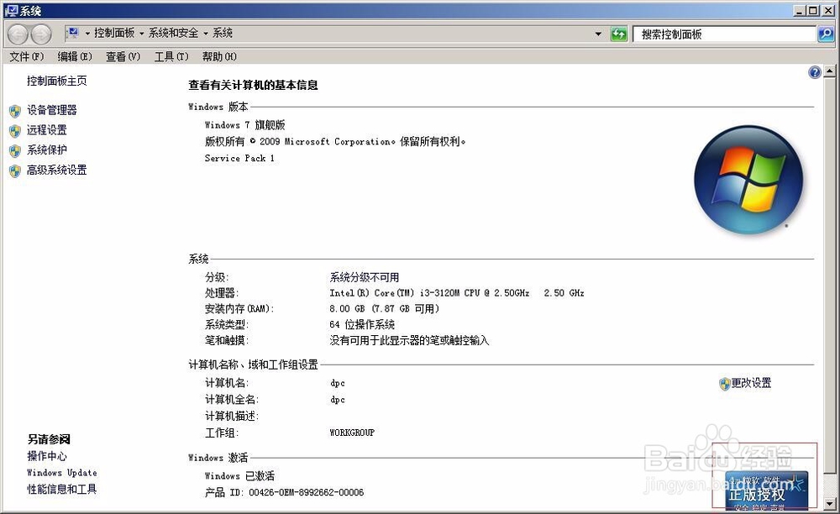840x514 pixels.
Task: Click the shield icon next to 高级系统设置
Action: 15,170
